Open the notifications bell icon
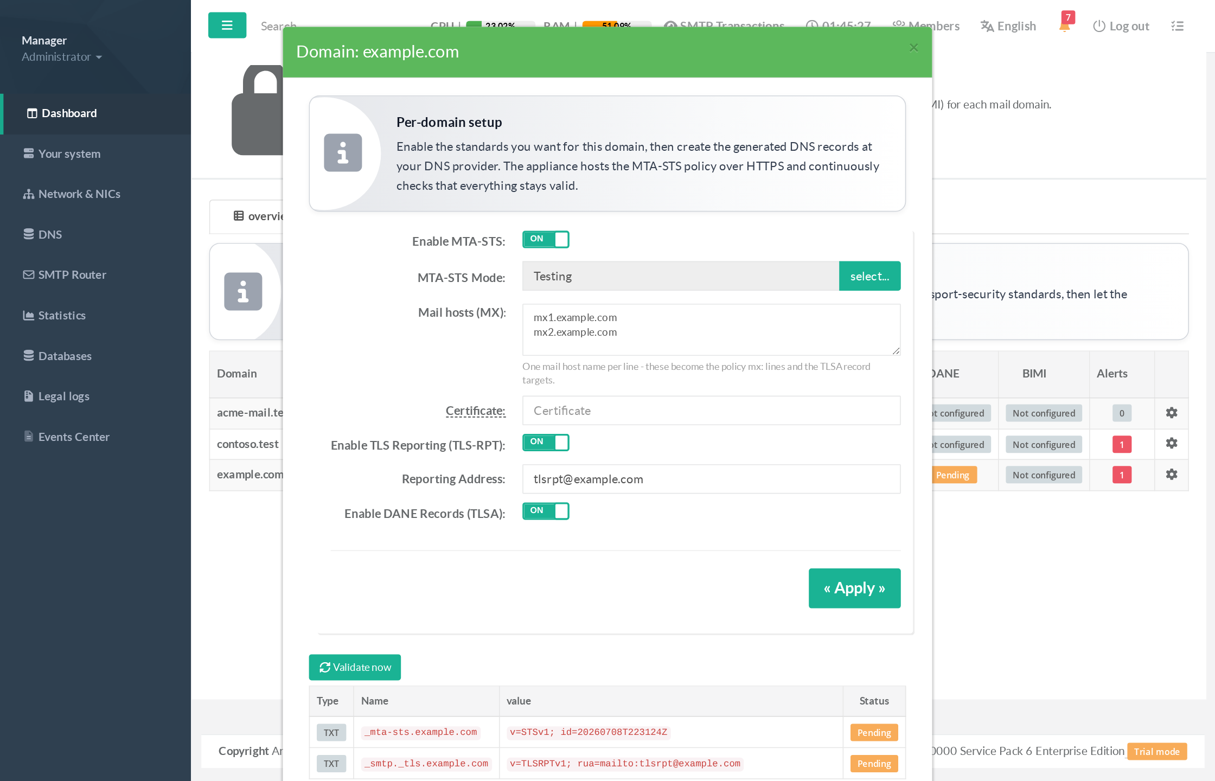 tap(1065, 25)
